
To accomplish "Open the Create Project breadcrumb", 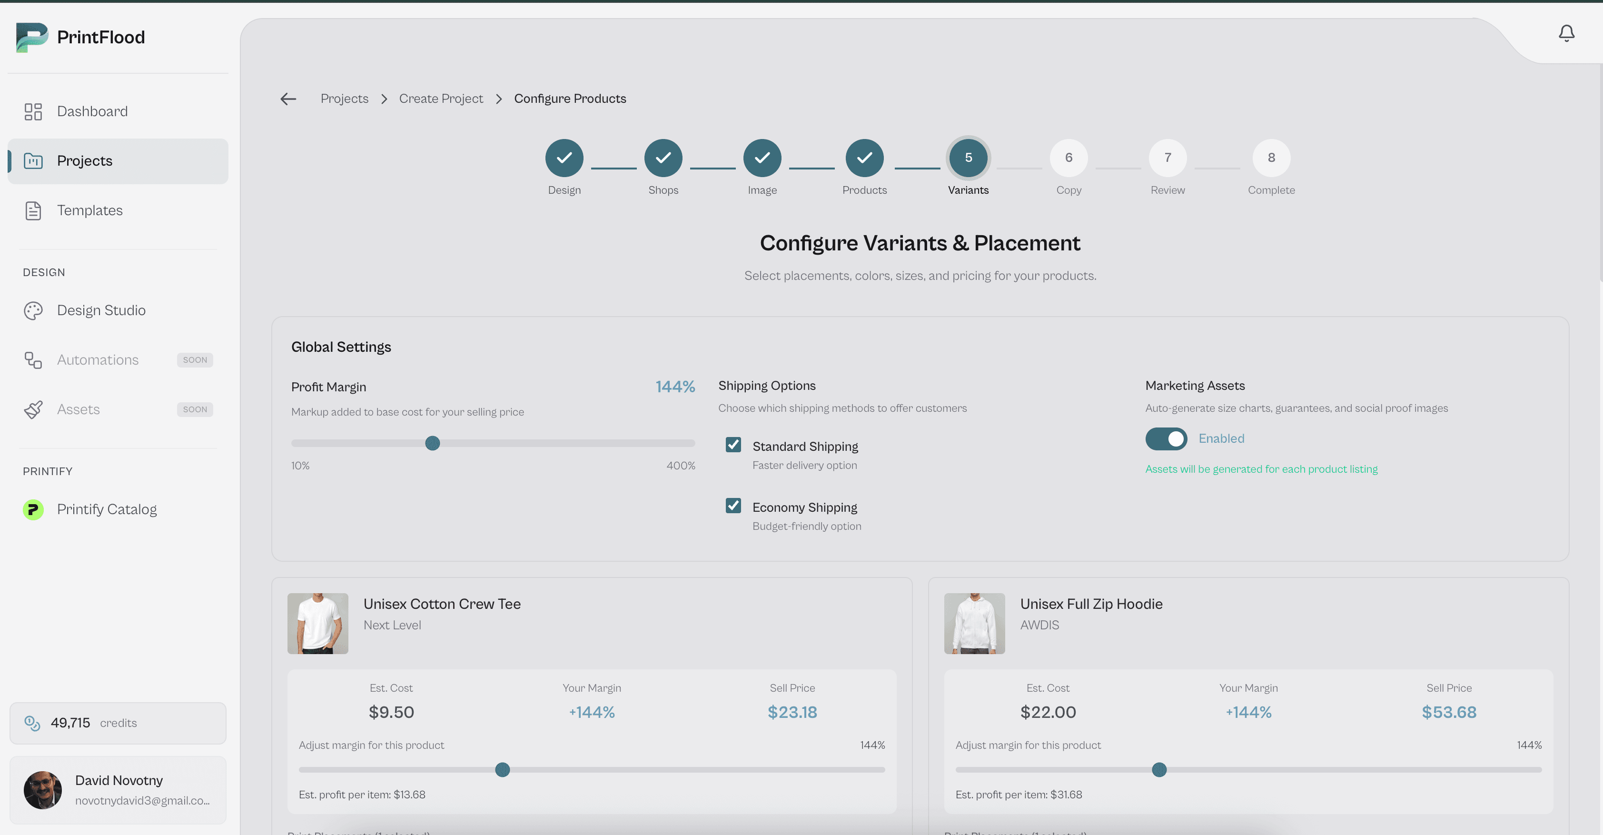I will [441, 99].
